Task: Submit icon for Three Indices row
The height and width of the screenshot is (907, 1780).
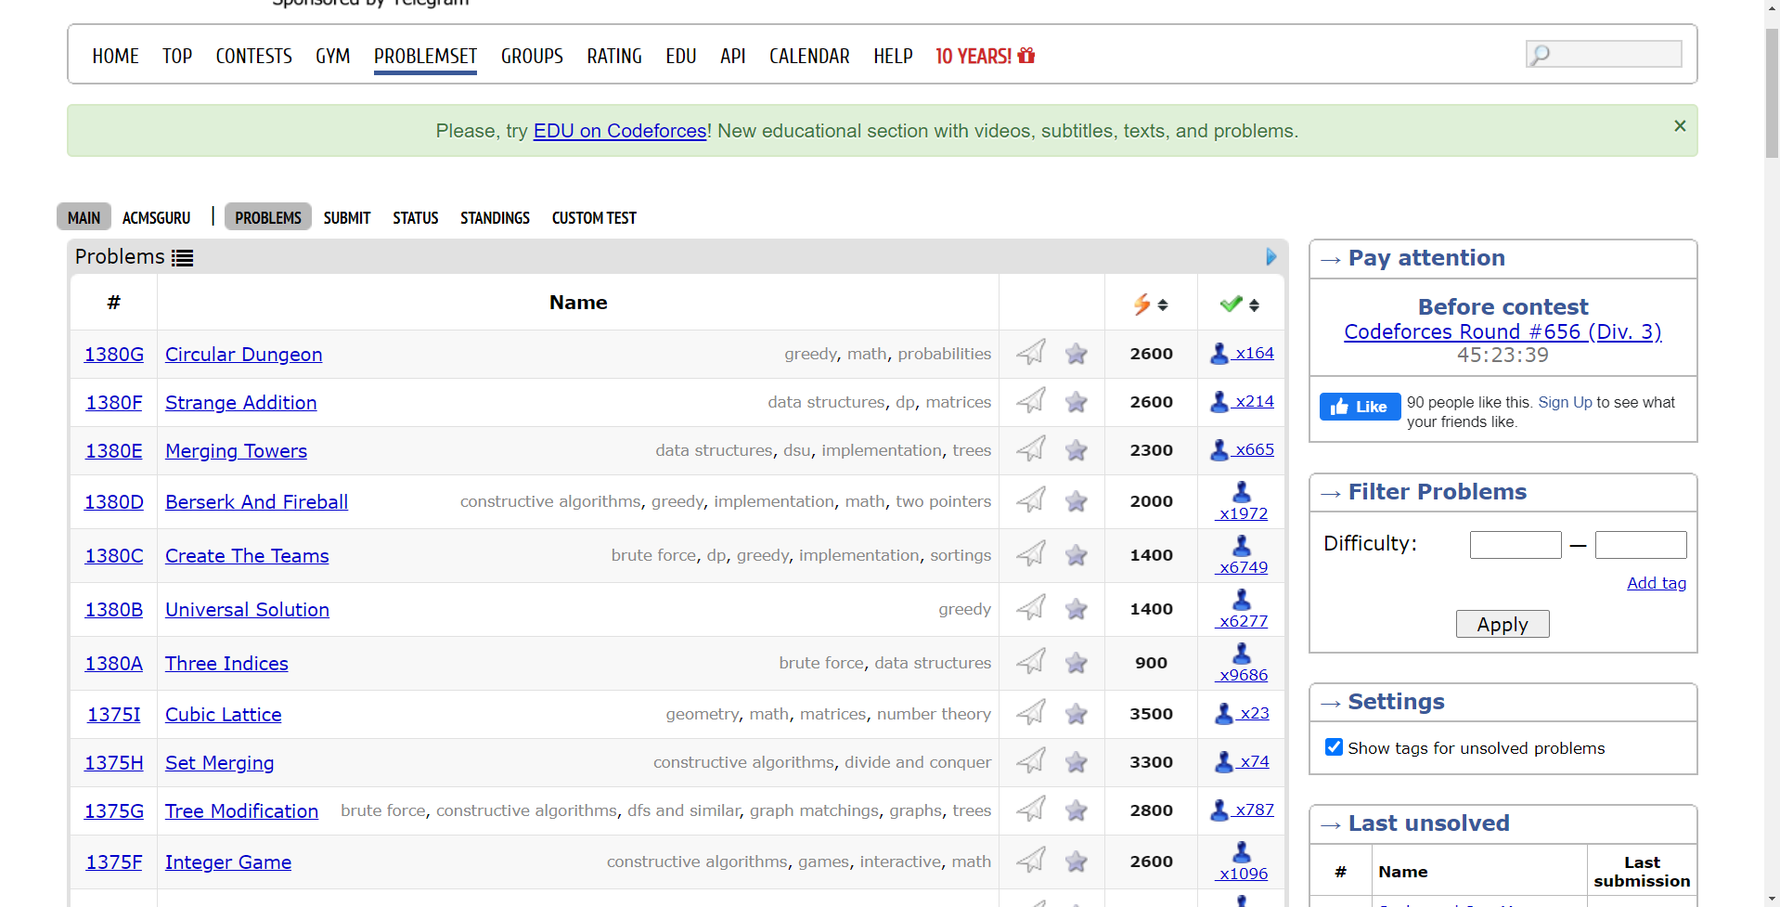Action: click(1030, 662)
